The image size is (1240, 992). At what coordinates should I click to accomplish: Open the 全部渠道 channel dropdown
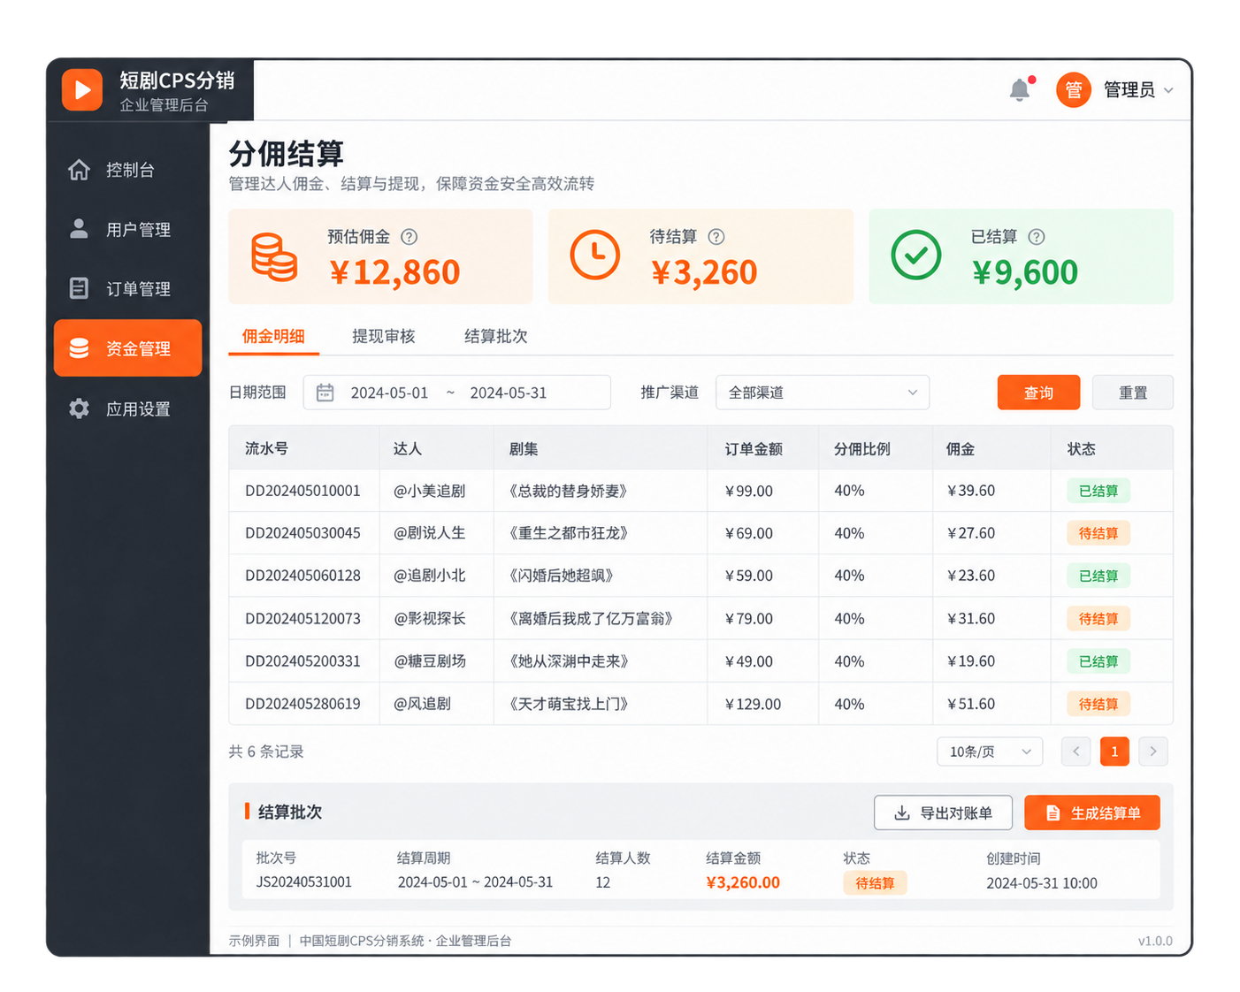click(x=823, y=393)
